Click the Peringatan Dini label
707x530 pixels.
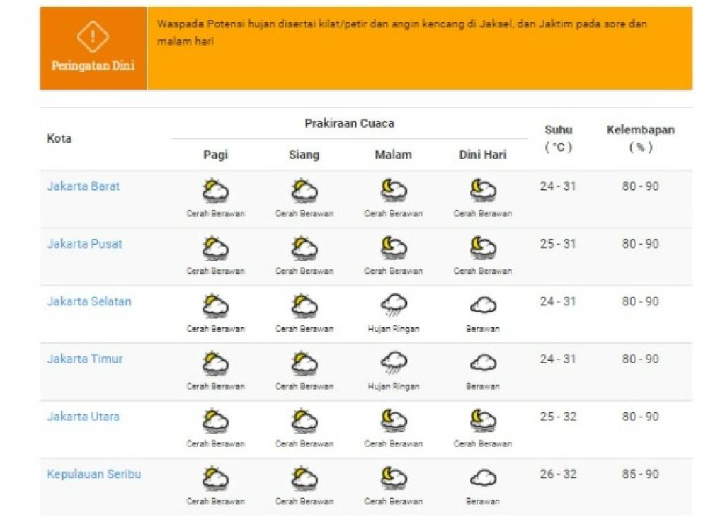[93, 66]
